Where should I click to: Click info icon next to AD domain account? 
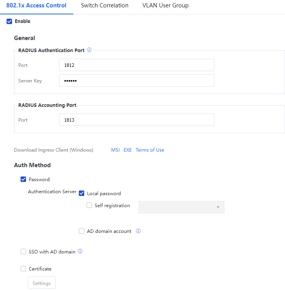click(138, 231)
